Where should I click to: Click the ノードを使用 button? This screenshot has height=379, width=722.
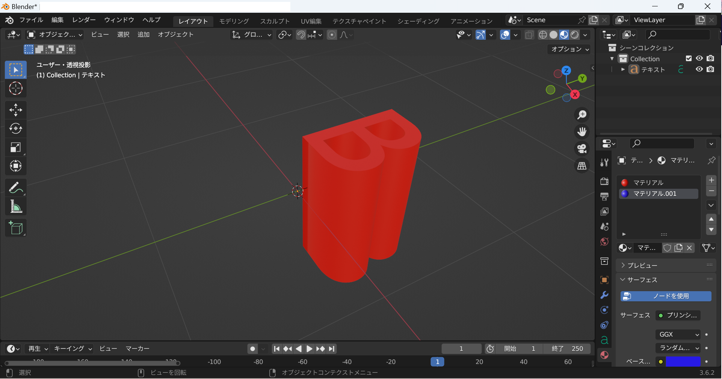666,296
